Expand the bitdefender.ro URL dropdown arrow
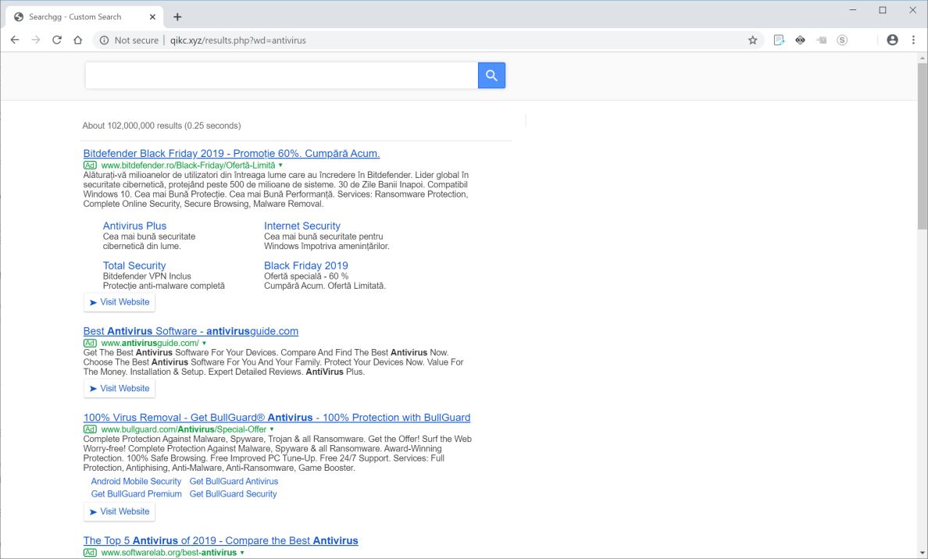The image size is (928, 559). point(280,165)
